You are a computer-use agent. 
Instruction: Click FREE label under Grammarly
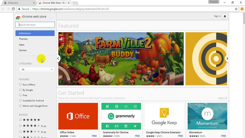pyautogui.click(x=137, y=136)
